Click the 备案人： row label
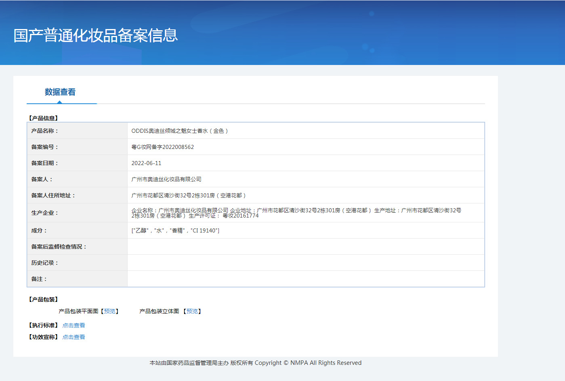Screen dimensions: 565x381 click(42, 179)
